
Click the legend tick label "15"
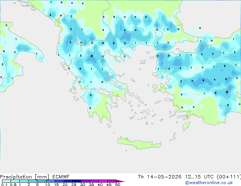click(x=56, y=184)
